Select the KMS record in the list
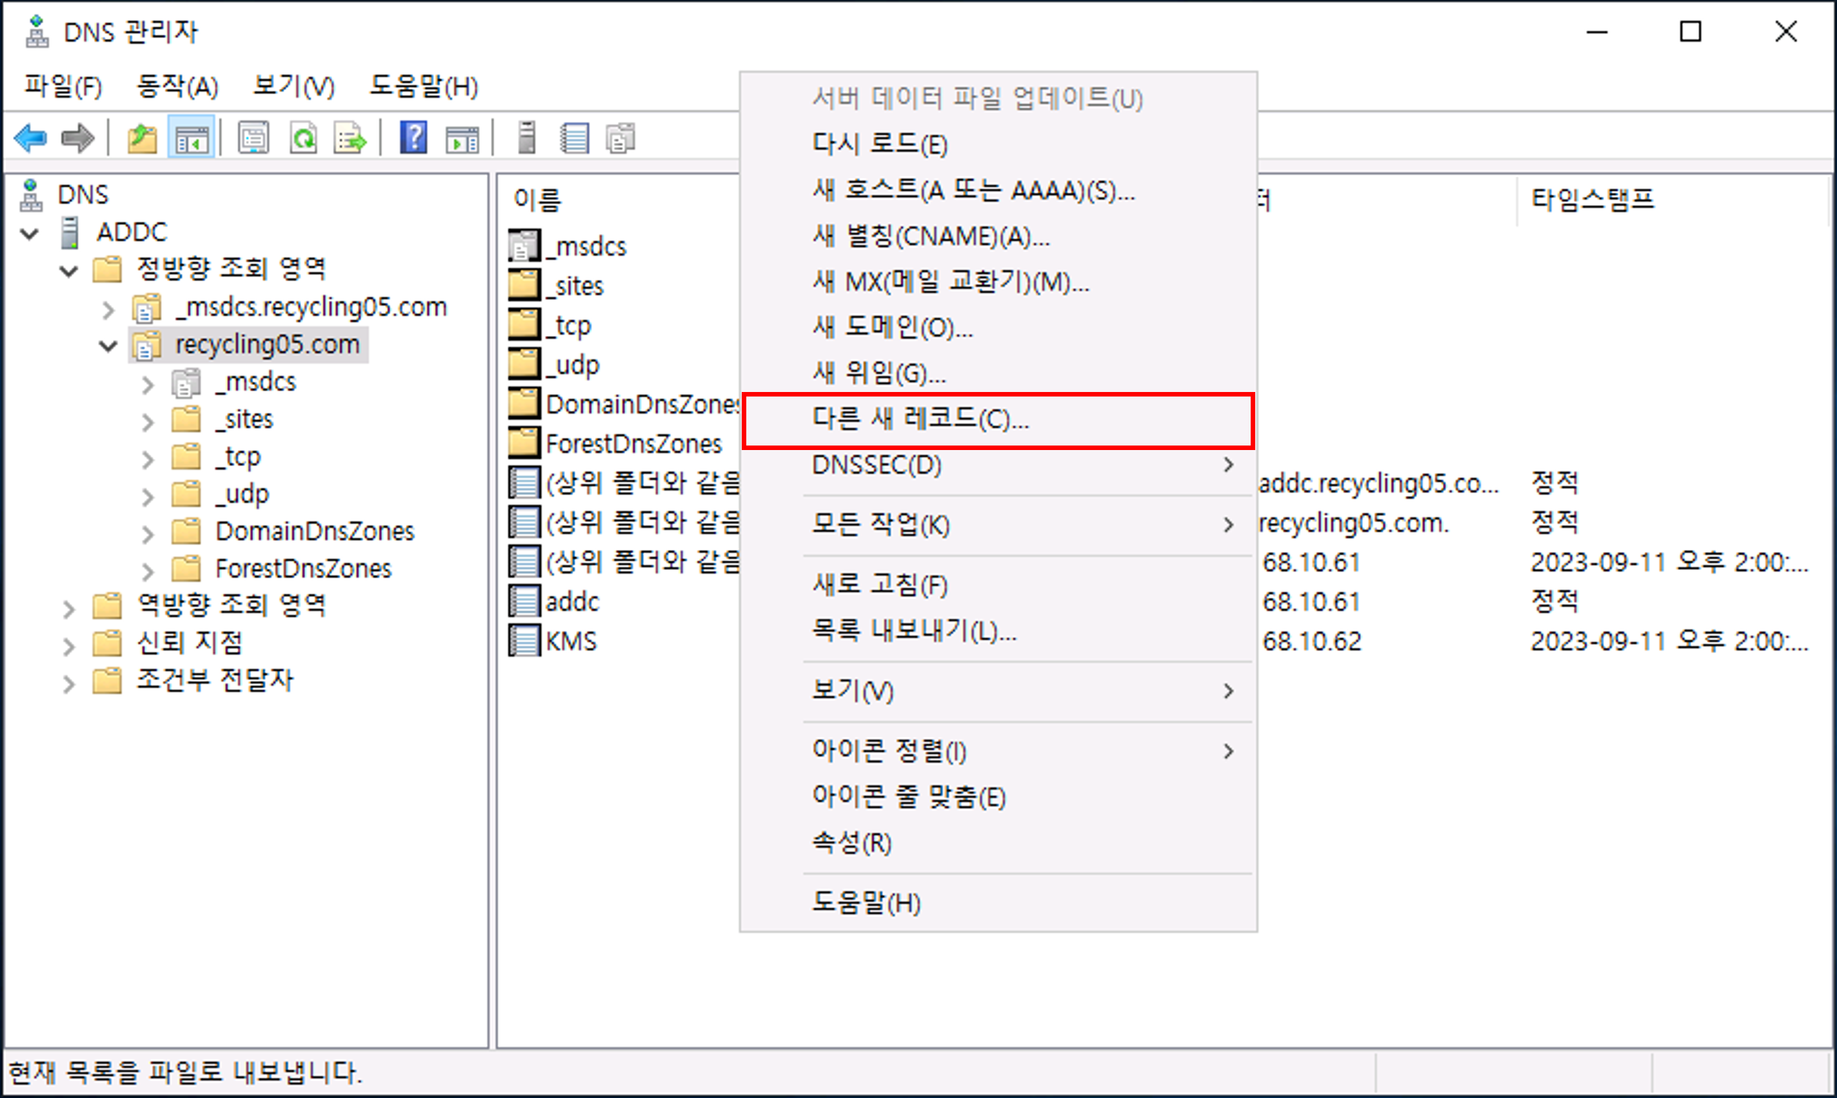Image resolution: width=1837 pixels, height=1098 pixels. click(x=571, y=641)
